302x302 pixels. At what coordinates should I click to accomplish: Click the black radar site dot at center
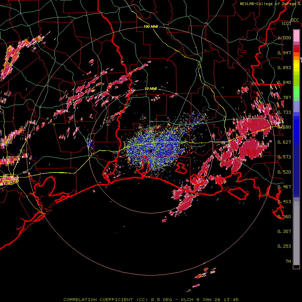(151, 151)
